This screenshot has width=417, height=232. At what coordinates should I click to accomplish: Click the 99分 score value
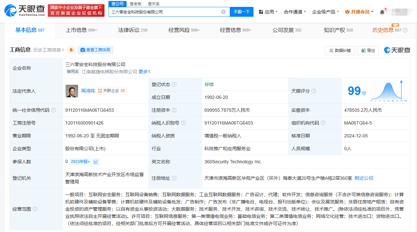click(357, 91)
